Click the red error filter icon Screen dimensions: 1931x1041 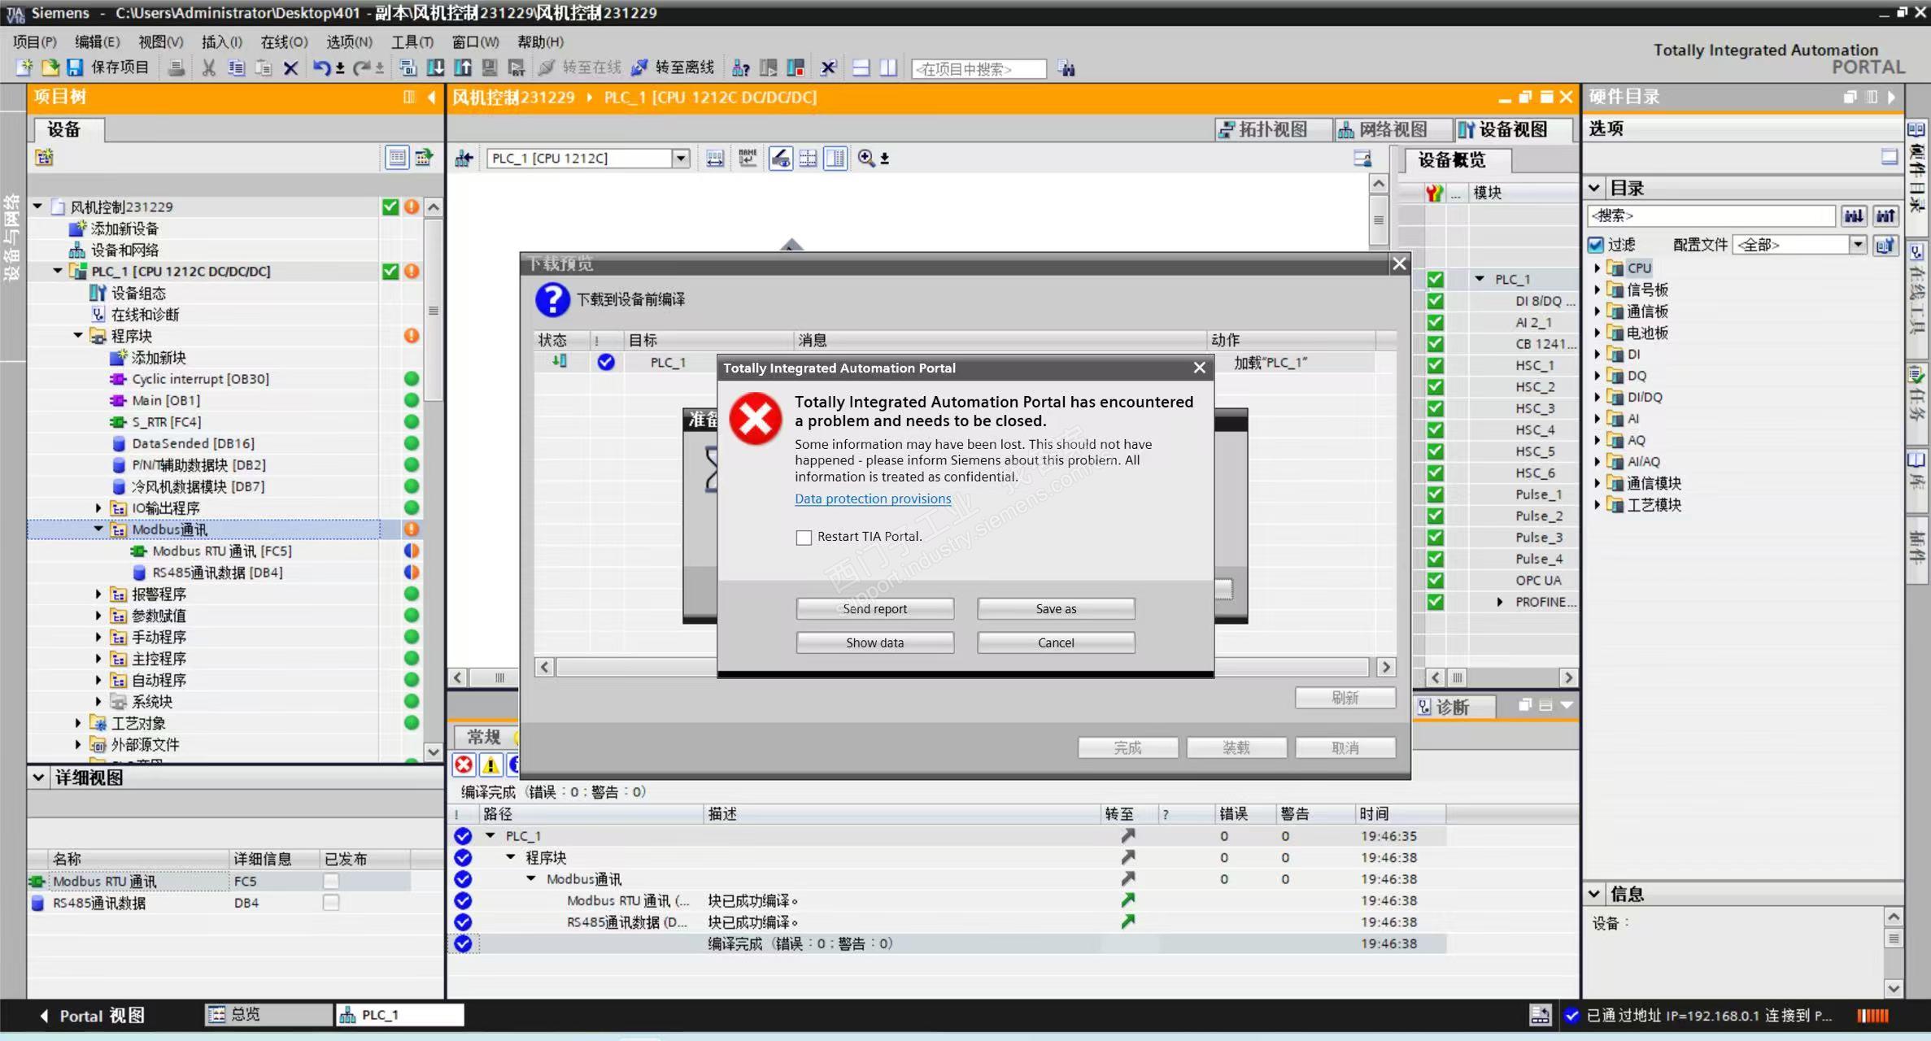coord(464,764)
